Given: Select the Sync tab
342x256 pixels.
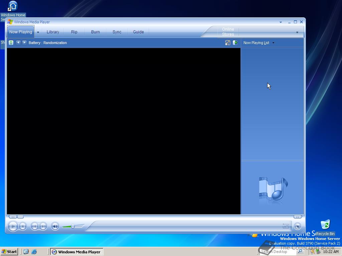Looking at the screenshot, I should point(117,32).
